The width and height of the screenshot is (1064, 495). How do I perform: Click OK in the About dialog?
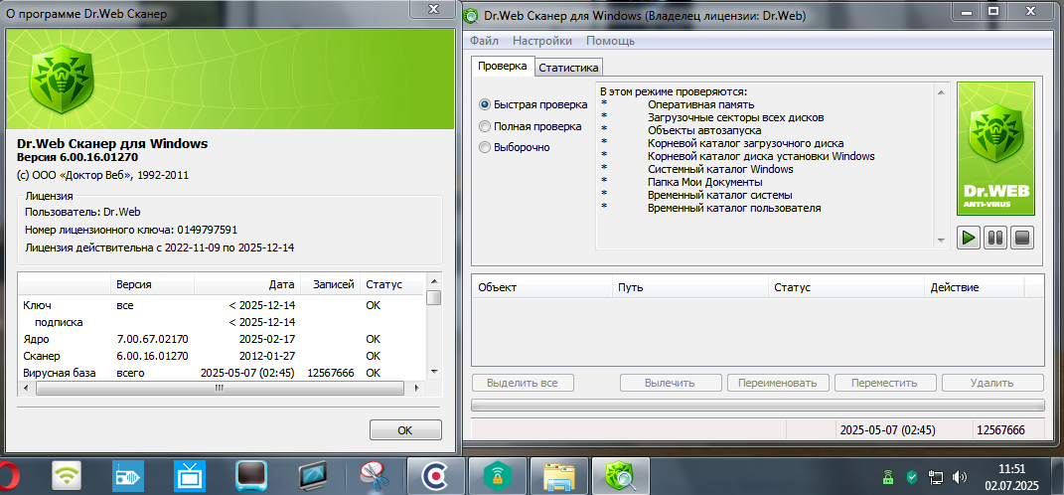point(405,429)
